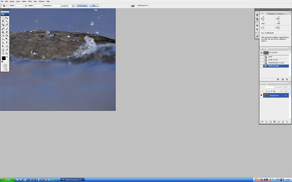
Task: Click the Resolution input field
Action: coord(56,5)
